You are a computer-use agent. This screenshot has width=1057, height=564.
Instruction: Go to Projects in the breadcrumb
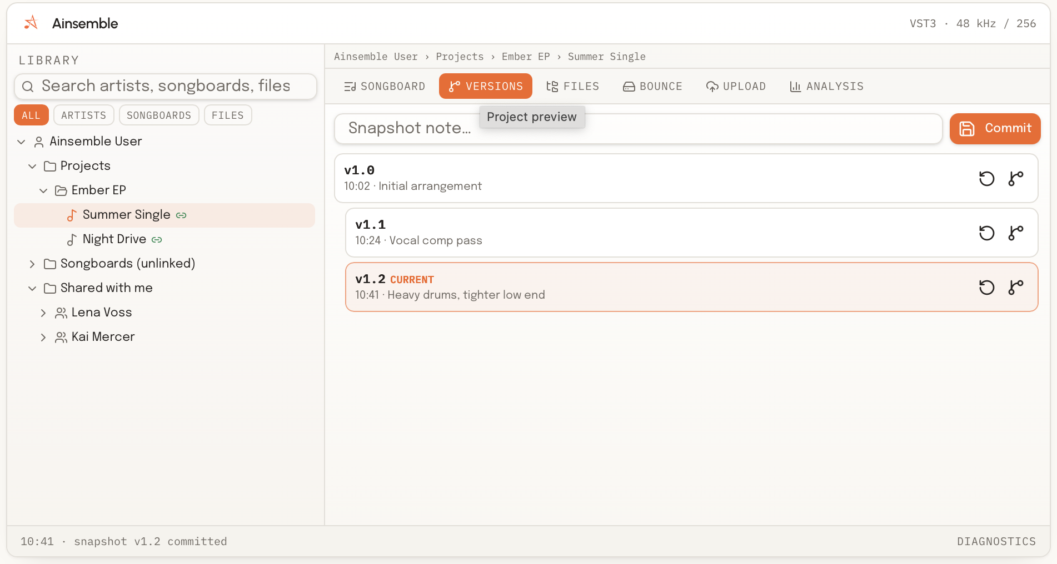pos(460,57)
